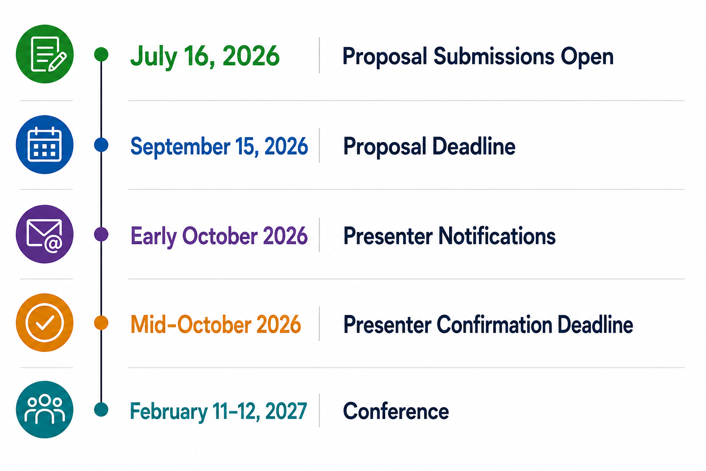Select the teal timeline dot for February
The image size is (706, 471).
click(101, 409)
